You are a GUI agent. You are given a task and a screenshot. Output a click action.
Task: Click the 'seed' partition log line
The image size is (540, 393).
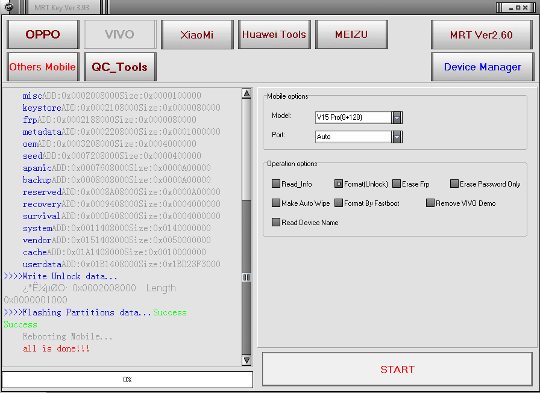tap(112, 156)
